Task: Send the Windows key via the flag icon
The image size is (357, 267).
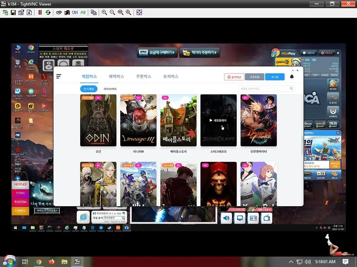Action: coord(67,13)
